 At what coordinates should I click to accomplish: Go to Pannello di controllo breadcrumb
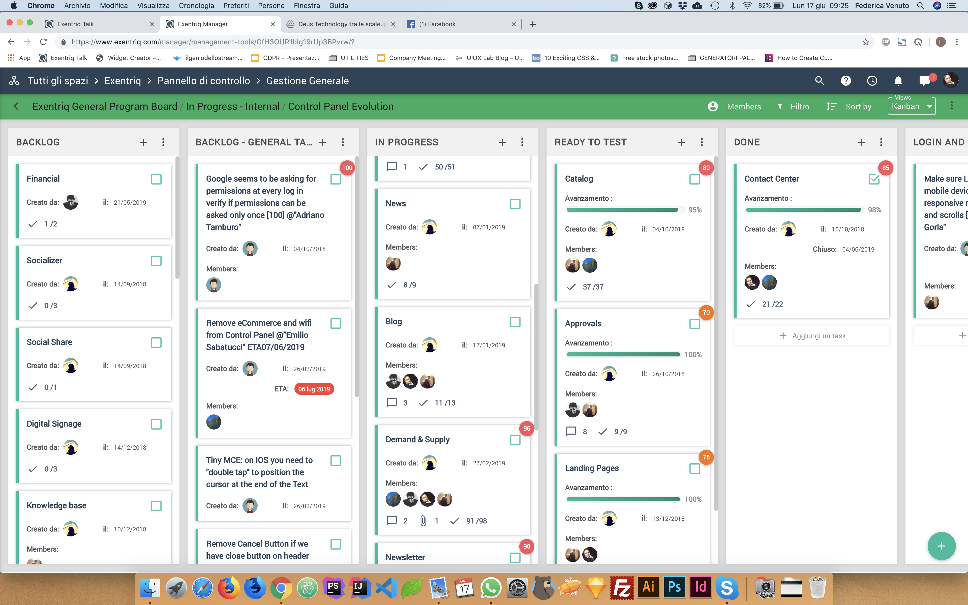coord(203,81)
